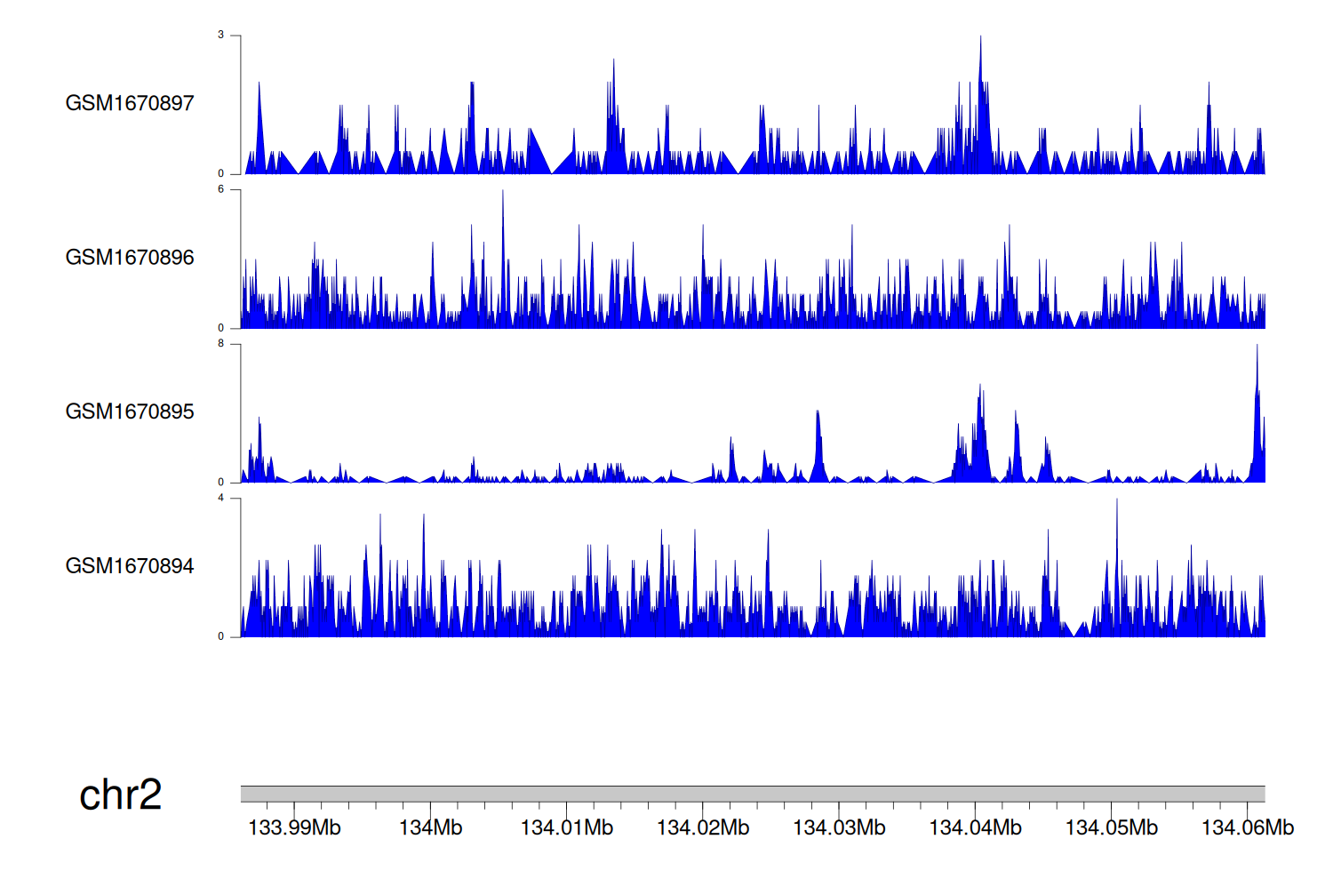
Task: Select the GSM1670896 track label
Action: [x=130, y=258]
